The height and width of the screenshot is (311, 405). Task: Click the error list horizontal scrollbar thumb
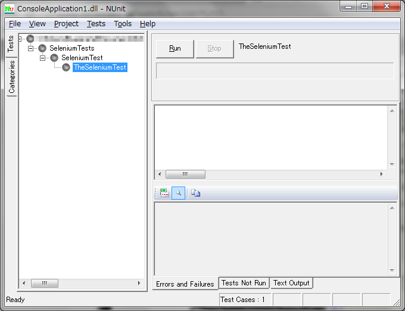point(185,174)
